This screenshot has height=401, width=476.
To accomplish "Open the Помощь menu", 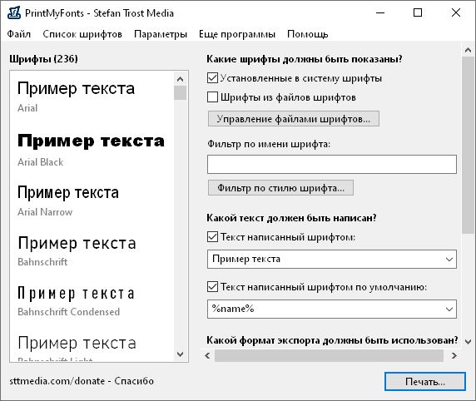I will click(308, 34).
